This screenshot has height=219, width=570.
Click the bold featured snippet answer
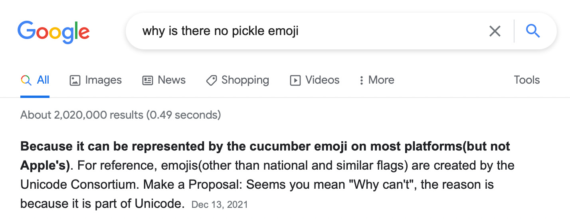point(265,156)
